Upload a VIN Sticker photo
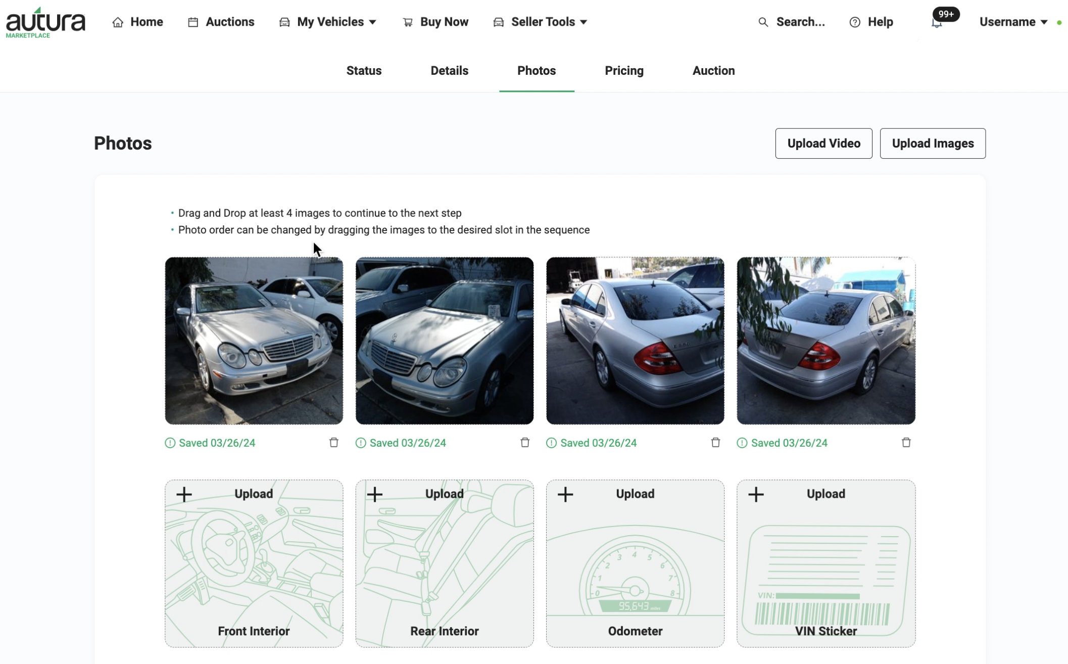Viewport: 1068px width, 664px height. click(x=826, y=563)
